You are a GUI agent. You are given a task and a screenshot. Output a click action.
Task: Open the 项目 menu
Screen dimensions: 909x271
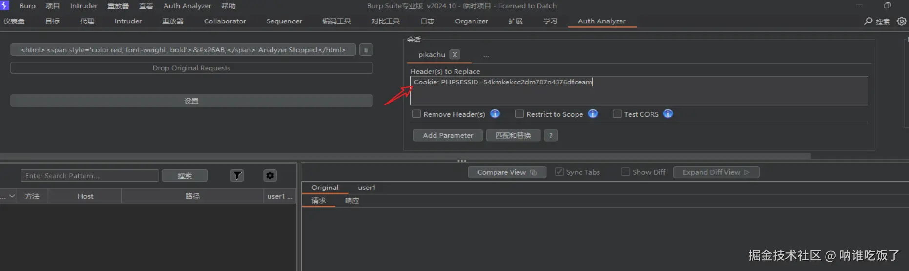pos(52,6)
